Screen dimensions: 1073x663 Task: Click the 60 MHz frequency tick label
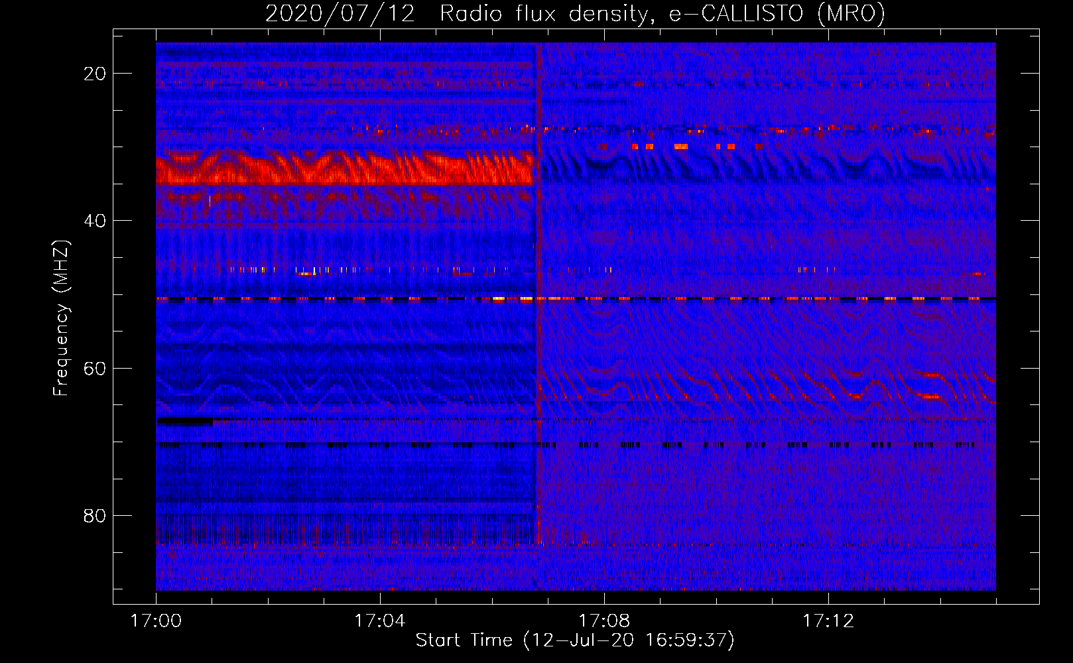(95, 368)
